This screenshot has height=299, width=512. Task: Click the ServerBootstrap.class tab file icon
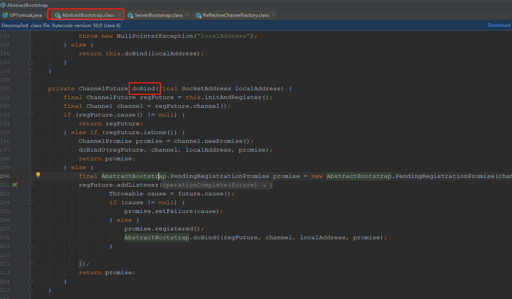130,15
